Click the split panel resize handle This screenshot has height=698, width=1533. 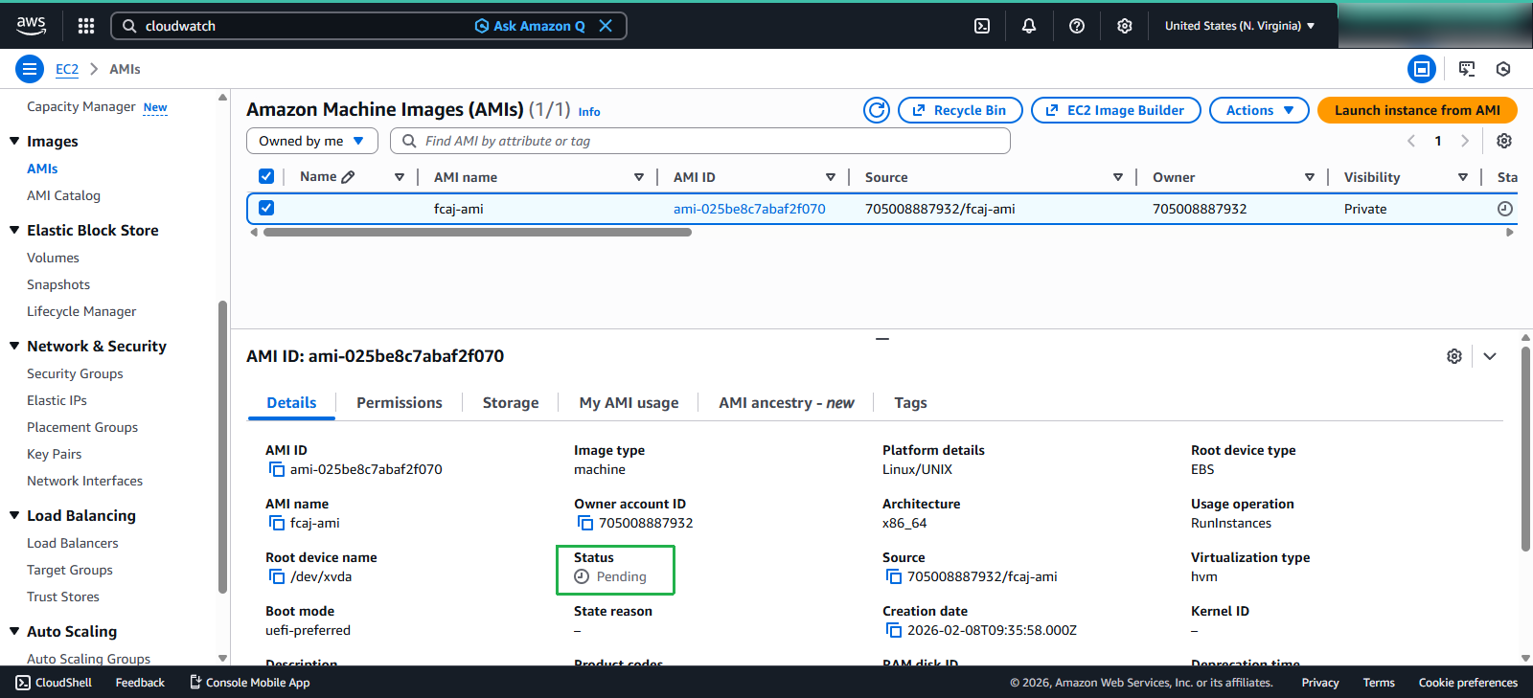882,338
